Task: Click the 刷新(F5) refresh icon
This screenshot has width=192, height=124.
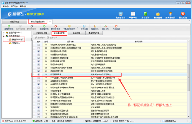Action: [x=105, y=26]
